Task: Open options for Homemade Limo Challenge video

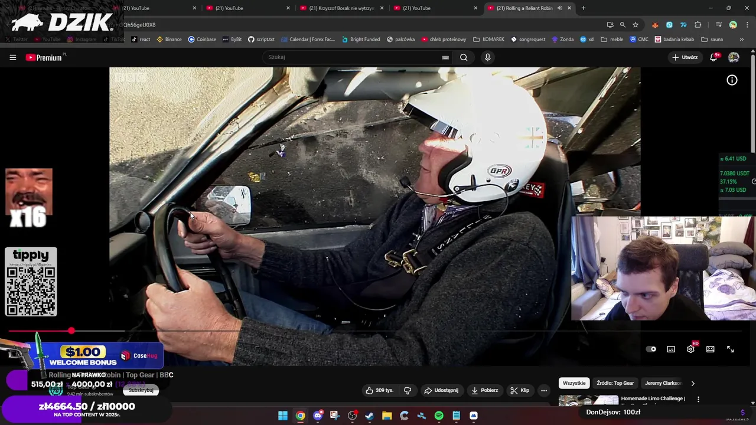Action: tap(698, 399)
